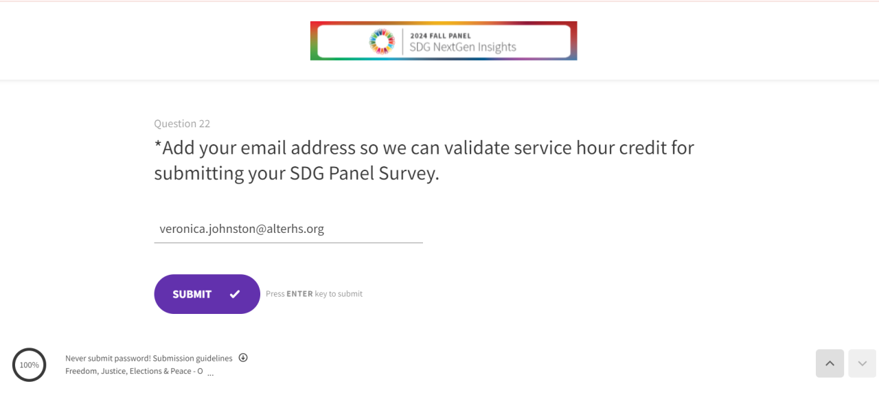Click the email validation question heading
This screenshot has height=395, width=879.
pos(424,161)
